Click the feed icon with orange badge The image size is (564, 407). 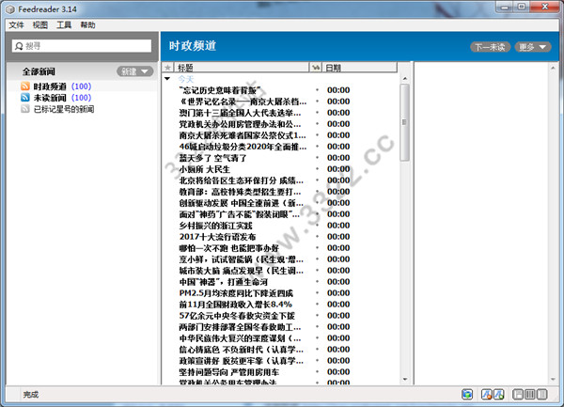pyautogui.click(x=486, y=395)
